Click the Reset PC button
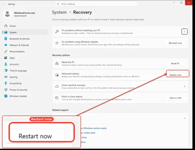 click(175, 63)
